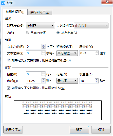The height and width of the screenshot is (136, 113).
Task: Decrease the 文本之后 indent with down arrow
Action: [x=43, y=54]
